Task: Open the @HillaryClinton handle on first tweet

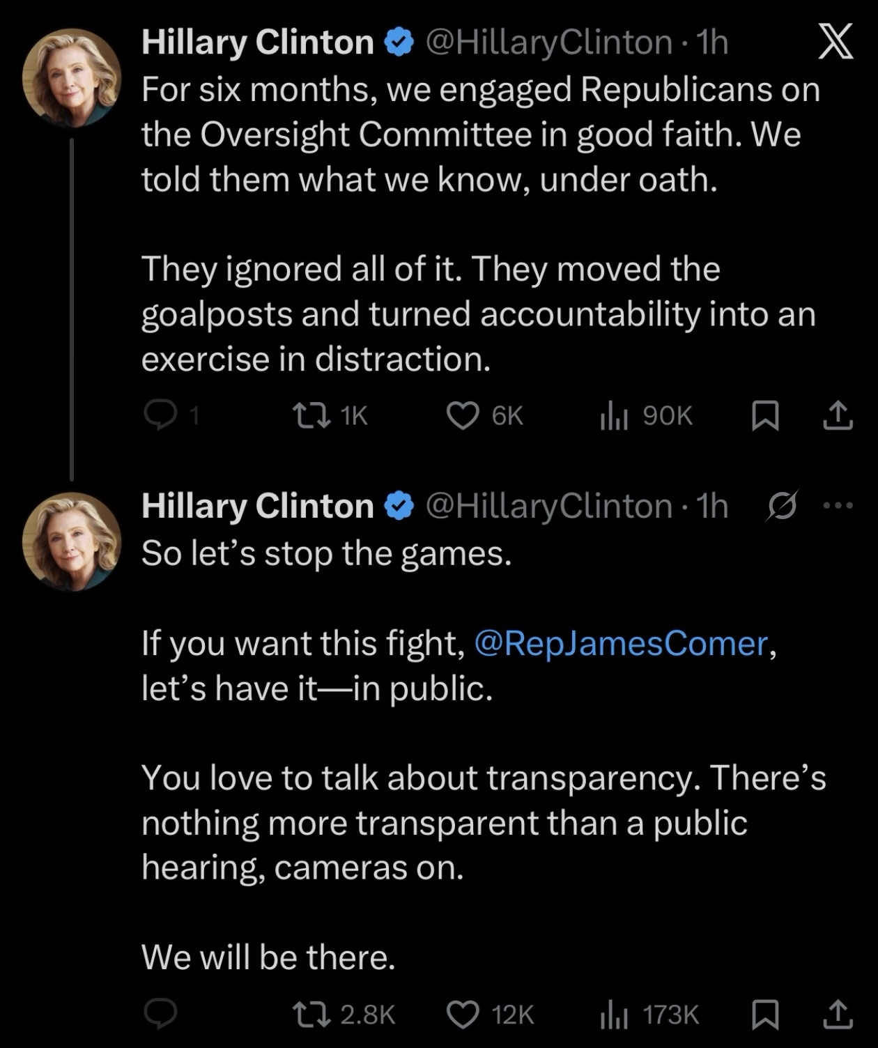Action: click(x=548, y=43)
